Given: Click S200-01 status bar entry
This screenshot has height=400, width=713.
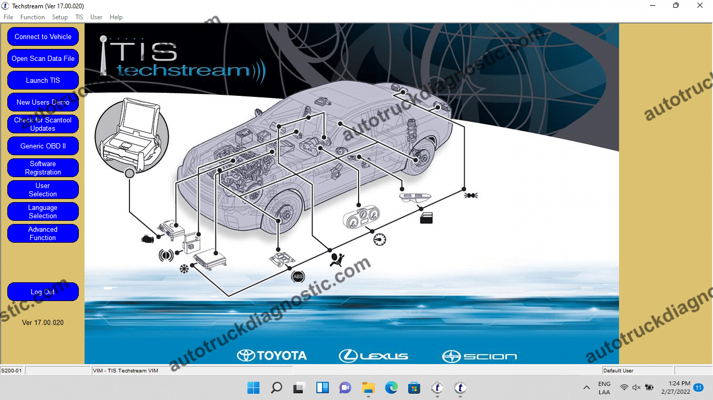Looking at the screenshot, I should [x=11, y=370].
